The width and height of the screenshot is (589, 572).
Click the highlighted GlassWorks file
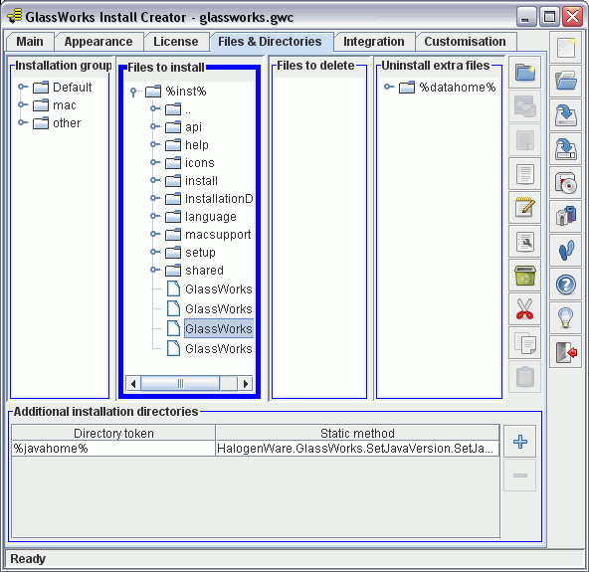click(x=219, y=328)
